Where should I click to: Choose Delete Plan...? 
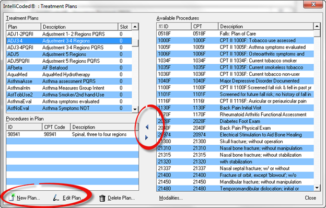coord(117,198)
